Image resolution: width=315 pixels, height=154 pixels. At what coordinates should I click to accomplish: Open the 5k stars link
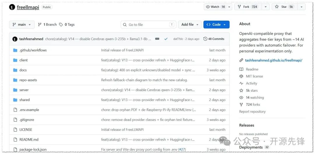pyautogui.click(x=252, y=91)
